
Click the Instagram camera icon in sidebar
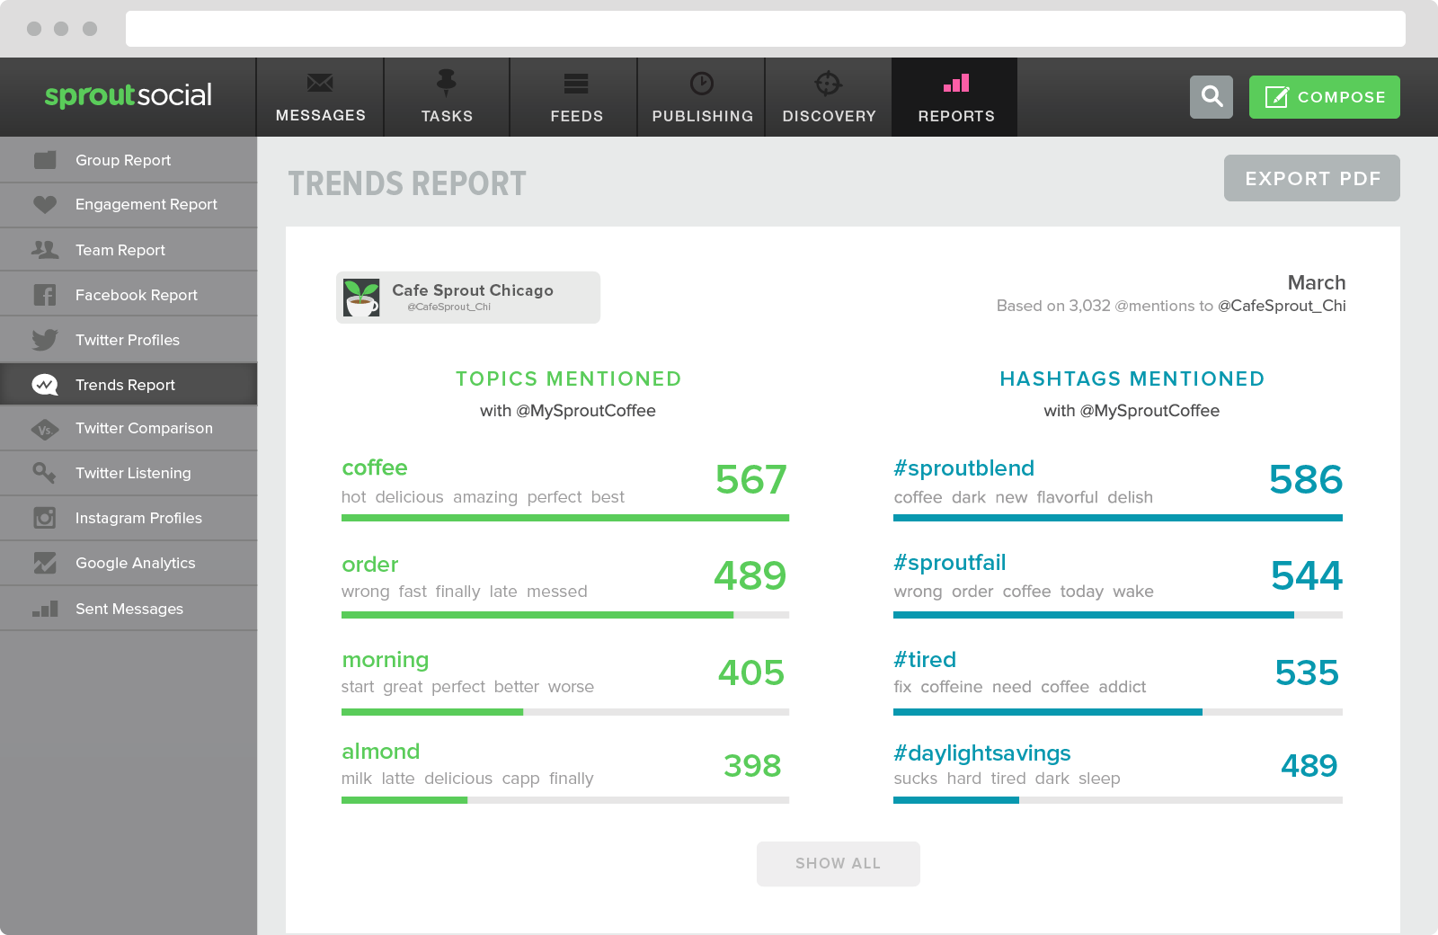tap(45, 518)
